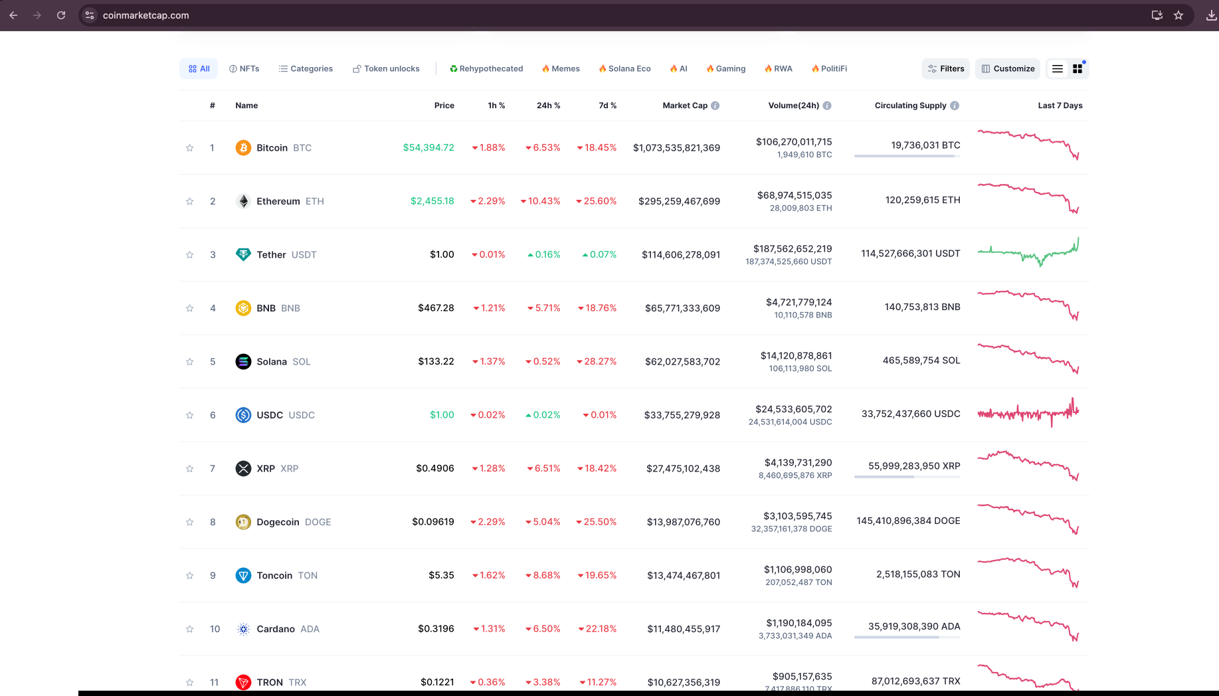The height and width of the screenshot is (696, 1219).
Task: Click the Dogecoin coin logo
Action: click(243, 522)
